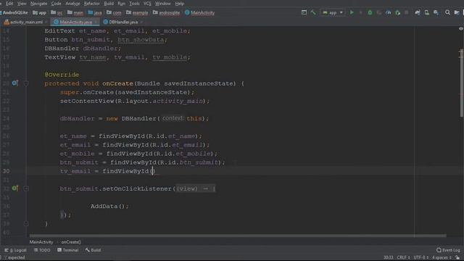This screenshot has height=261, width=464.
Task: Open the SDK Manager icon
Action: pyautogui.click(x=436, y=12)
